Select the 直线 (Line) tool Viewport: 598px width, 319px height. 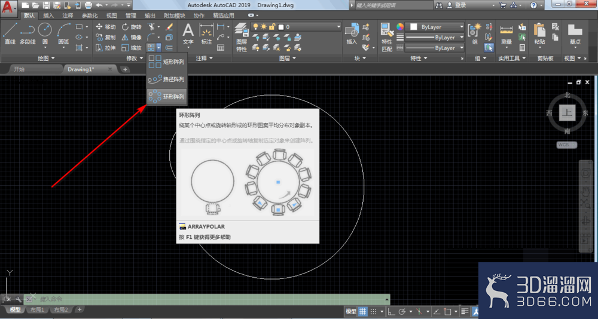pos(10,34)
